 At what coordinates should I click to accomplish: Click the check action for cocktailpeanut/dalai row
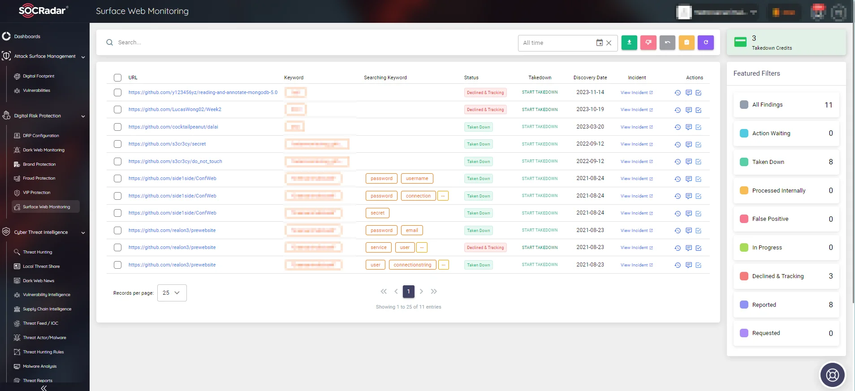(x=699, y=127)
